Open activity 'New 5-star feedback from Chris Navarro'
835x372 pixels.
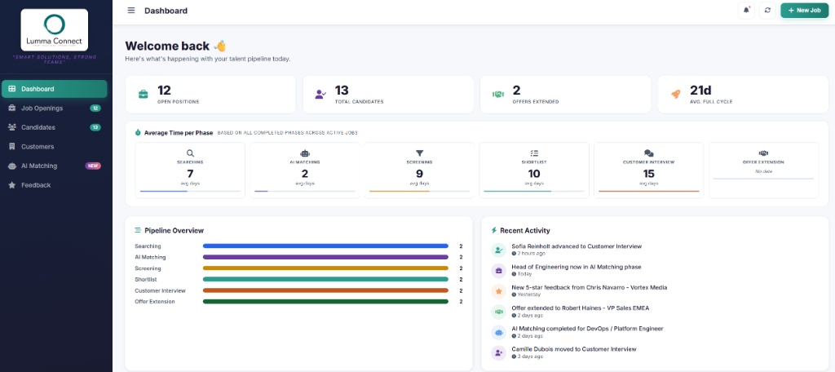[x=589, y=287]
